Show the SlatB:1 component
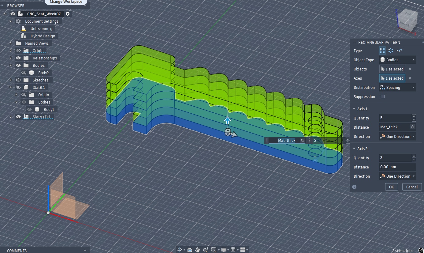 click(x=18, y=87)
